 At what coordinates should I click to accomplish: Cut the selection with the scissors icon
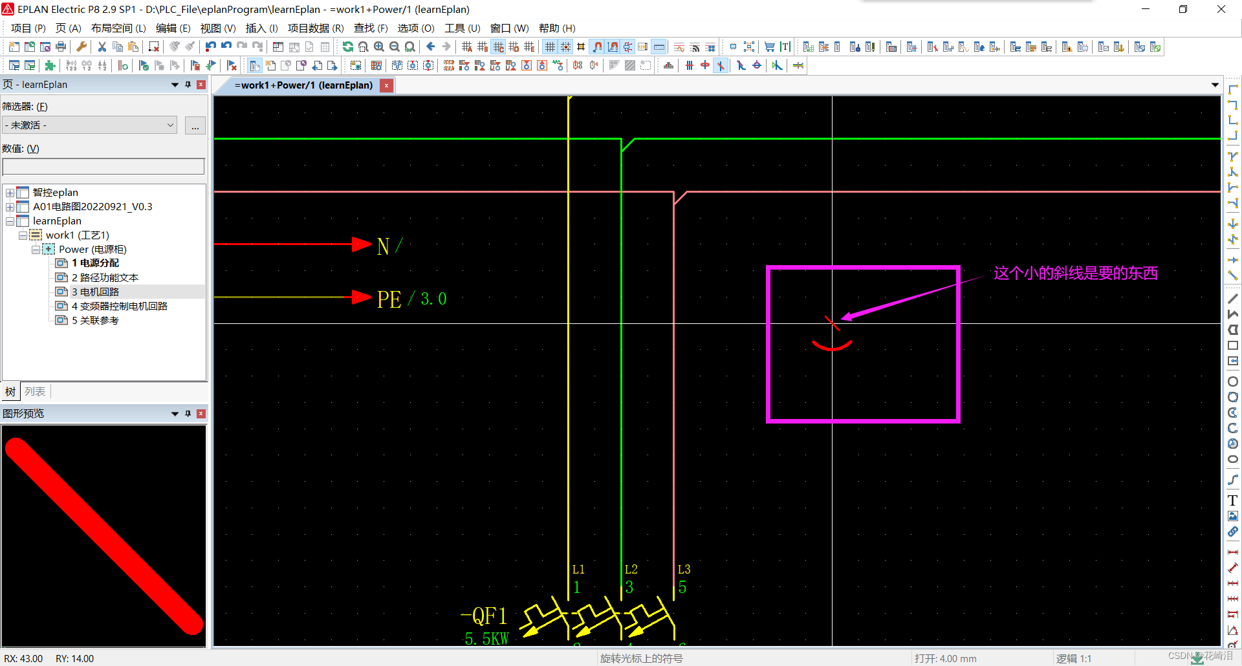coord(102,47)
